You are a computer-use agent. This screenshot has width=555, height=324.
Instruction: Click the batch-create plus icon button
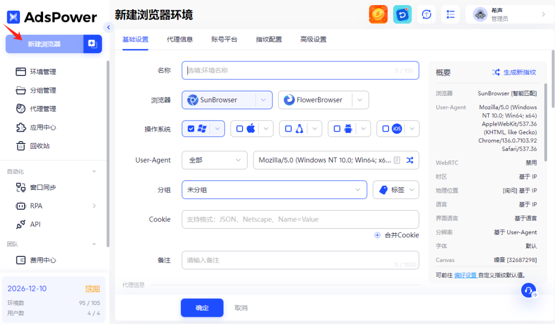[92, 44]
